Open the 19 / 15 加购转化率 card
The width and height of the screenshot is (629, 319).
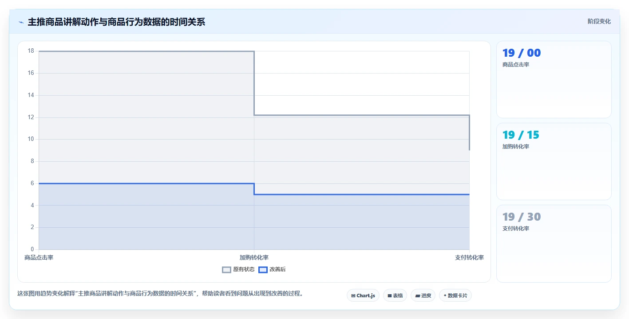(x=554, y=162)
